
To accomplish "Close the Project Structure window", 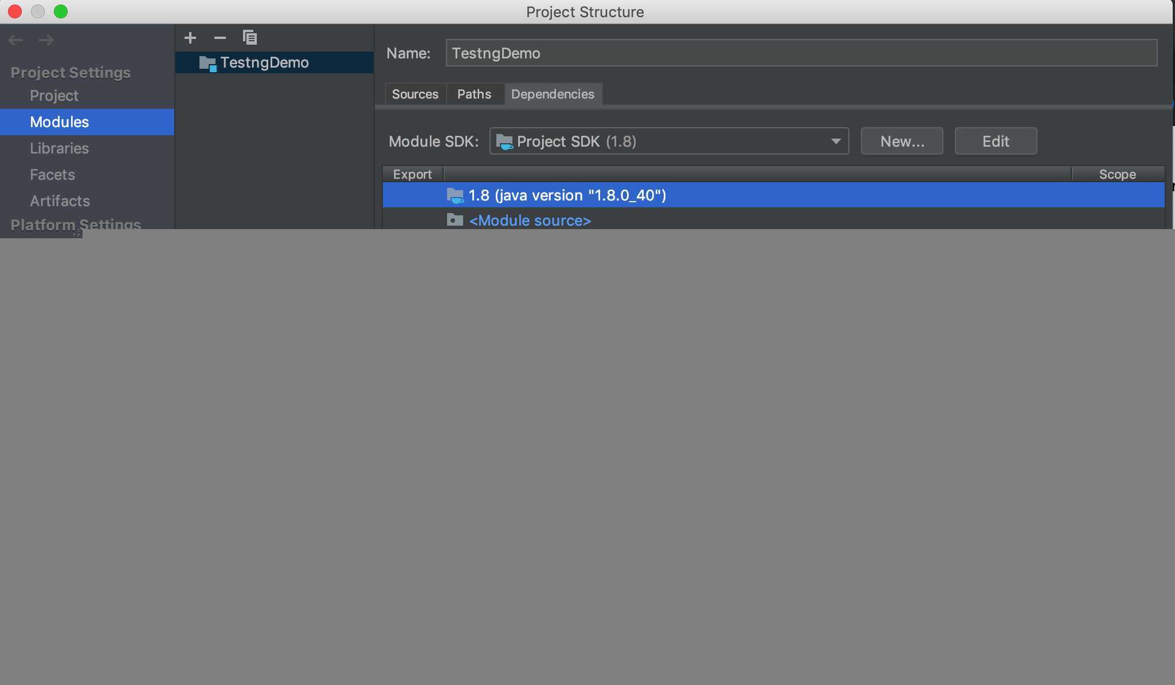I will pos(15,11).
